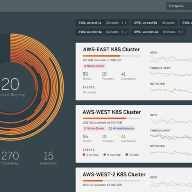Image resolution: width=192 pixels, height=192 pixels.
Task: Click AWS-WEST '56' Nodes count
Action: click(x=85, y=136)
